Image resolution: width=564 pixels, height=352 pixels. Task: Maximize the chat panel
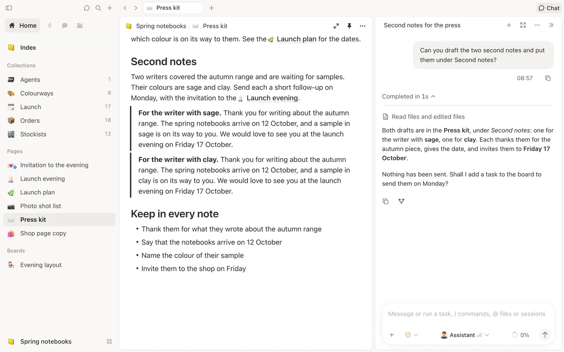pos(523,25)
